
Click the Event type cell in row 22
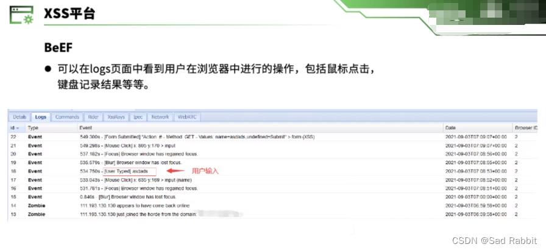click(x=35, y=137)
